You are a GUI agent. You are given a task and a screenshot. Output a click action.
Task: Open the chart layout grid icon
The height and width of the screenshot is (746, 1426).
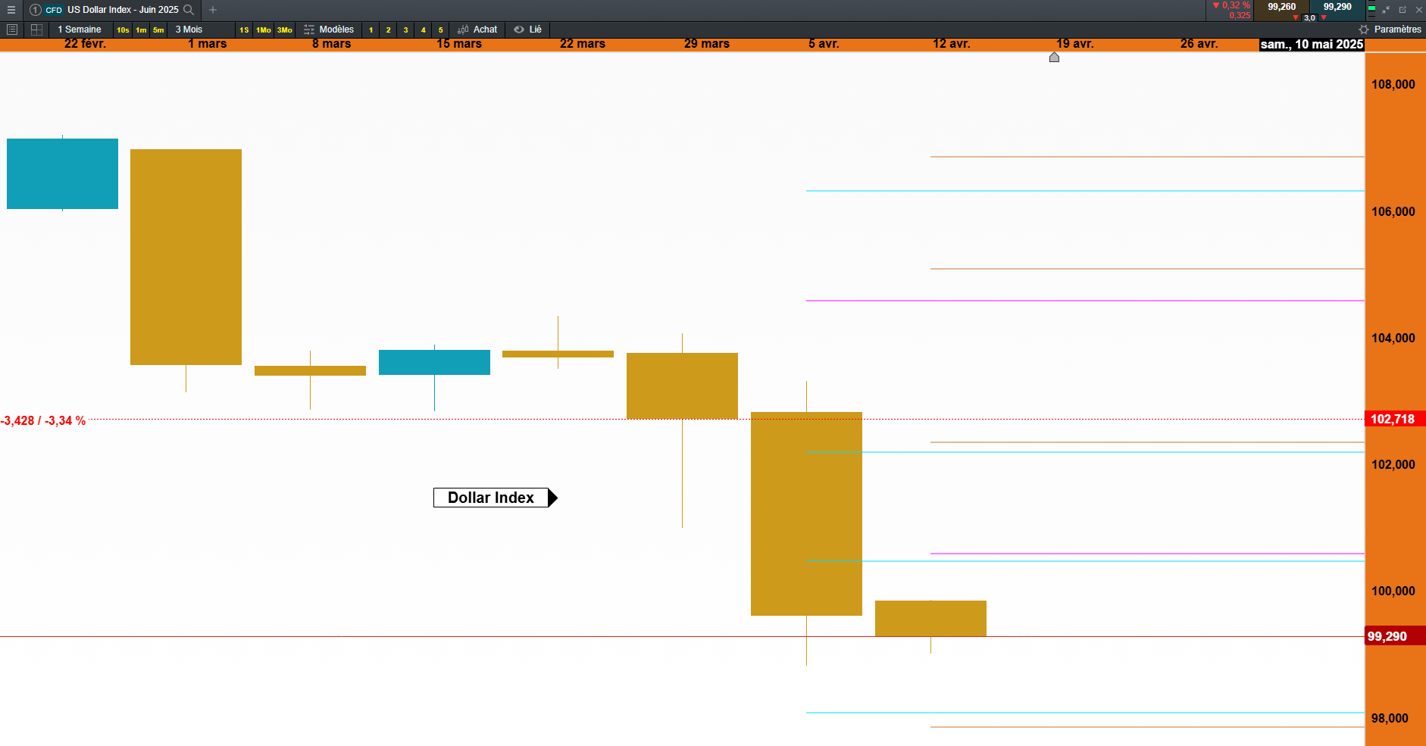coord(36,30)
